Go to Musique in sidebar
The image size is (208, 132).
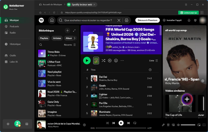pyautogui.click(x=17, y=20)
